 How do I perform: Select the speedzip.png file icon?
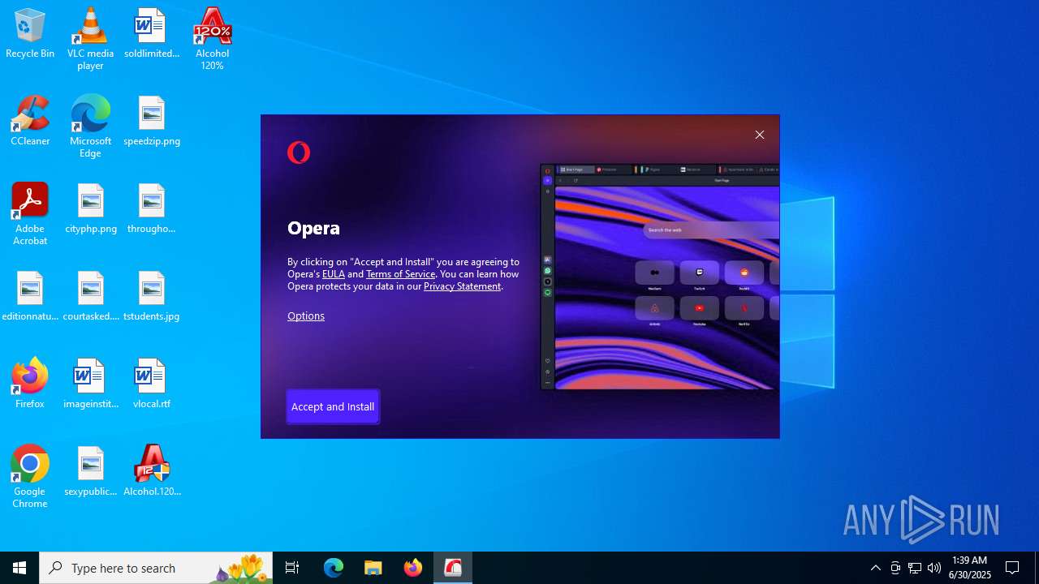152,121
